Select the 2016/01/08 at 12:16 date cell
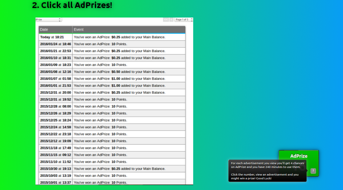 pyautogui.click(x=56, y=72)
